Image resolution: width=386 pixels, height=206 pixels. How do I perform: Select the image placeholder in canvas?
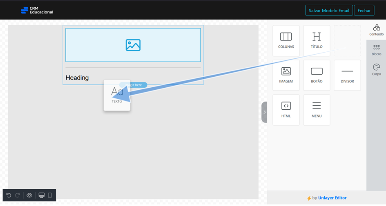(x=133, y=45)
